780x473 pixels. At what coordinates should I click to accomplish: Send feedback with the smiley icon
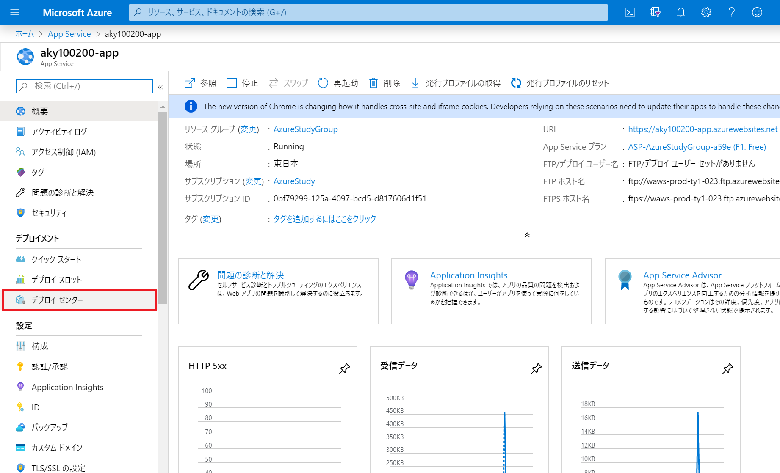[x=757, y=12]
